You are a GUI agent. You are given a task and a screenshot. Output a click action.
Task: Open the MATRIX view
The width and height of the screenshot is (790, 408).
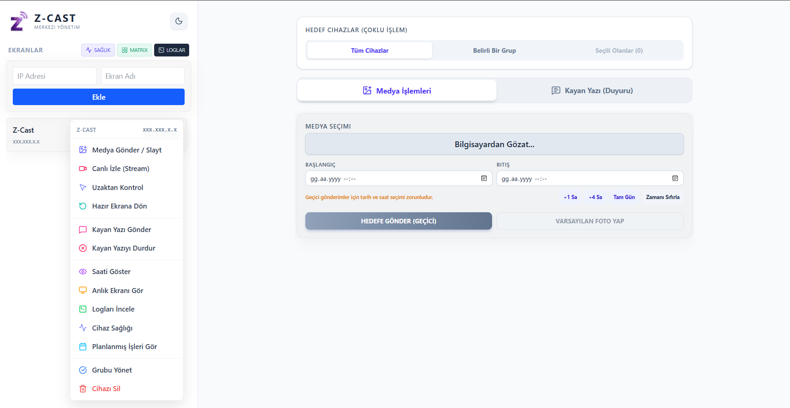tap(134, 50)
